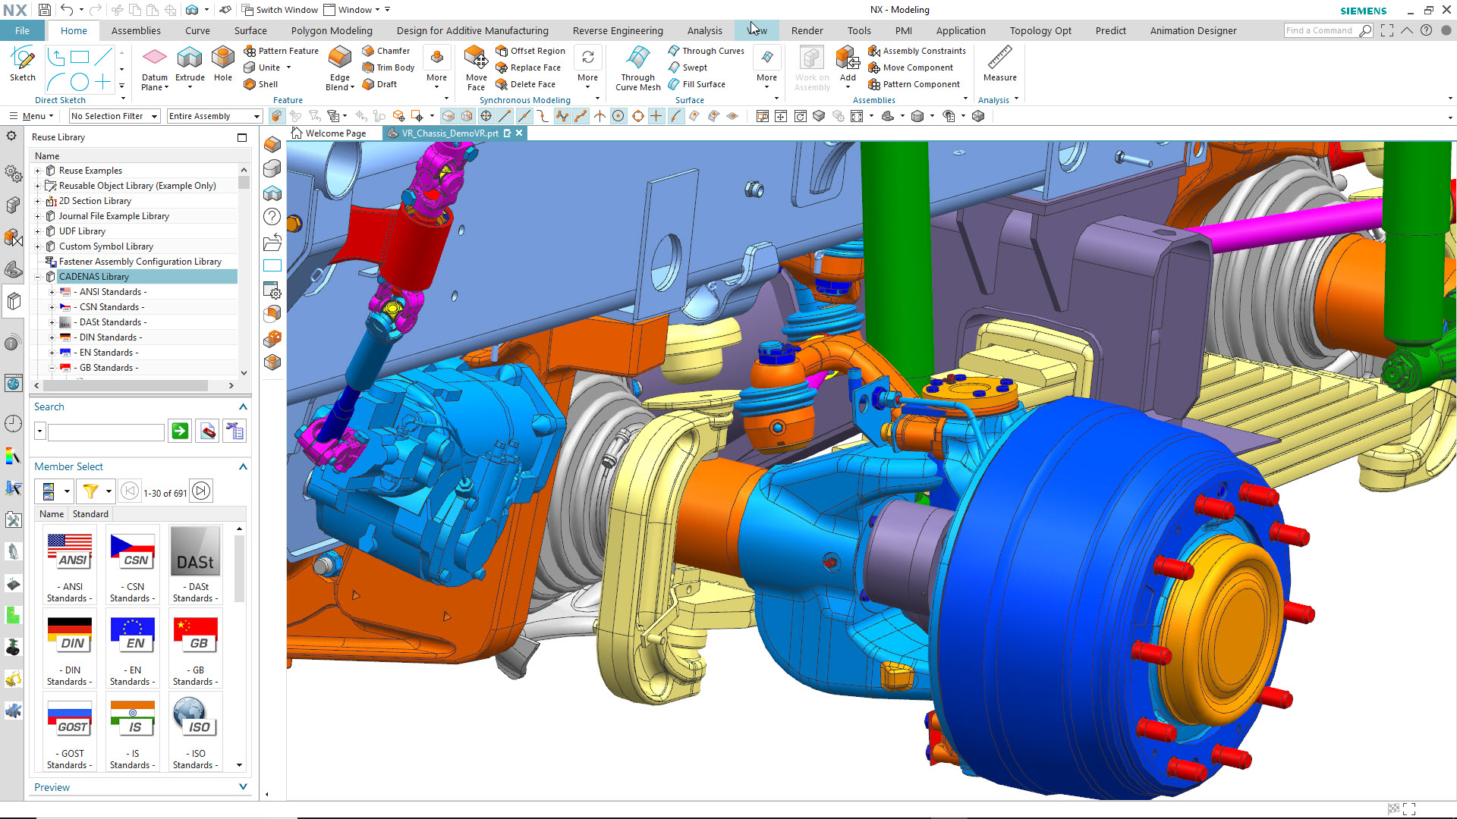Open Through Curve Mesh tool
Viewport: 1457px width, 819px height.
pos(637,68)
